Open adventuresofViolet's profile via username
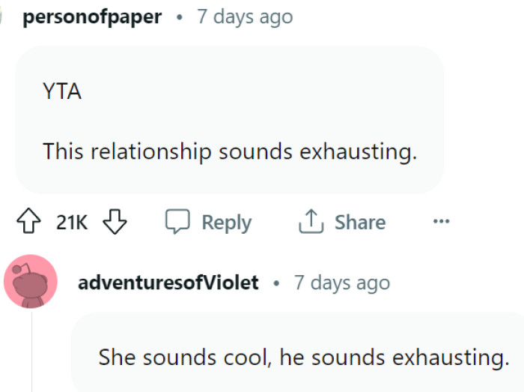This screenshot has width=524, height=392. [x=168, y=283]
